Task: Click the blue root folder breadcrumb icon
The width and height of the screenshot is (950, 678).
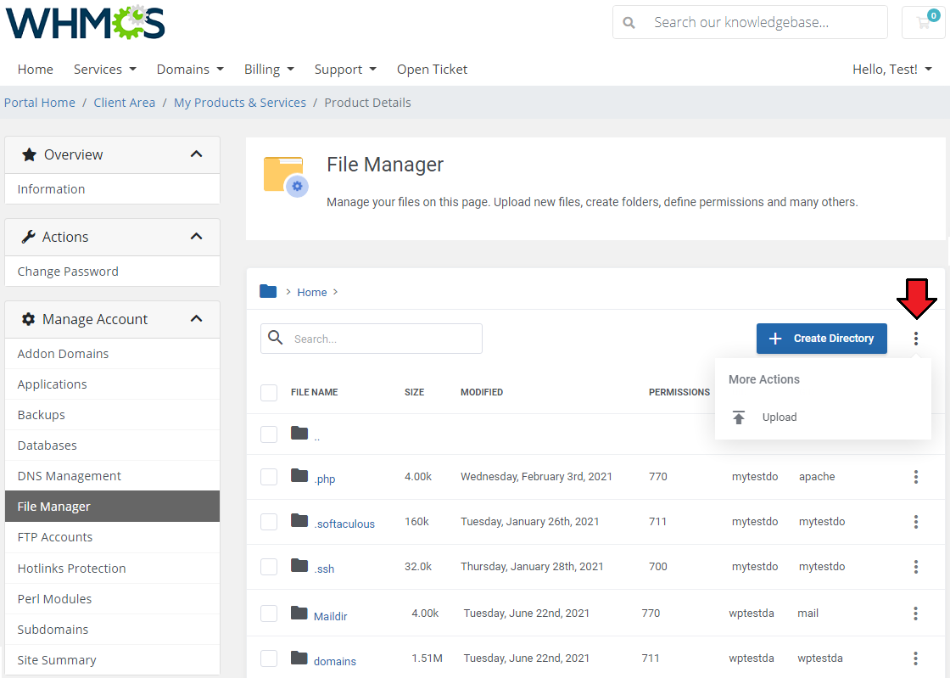Action: (268, 291)
